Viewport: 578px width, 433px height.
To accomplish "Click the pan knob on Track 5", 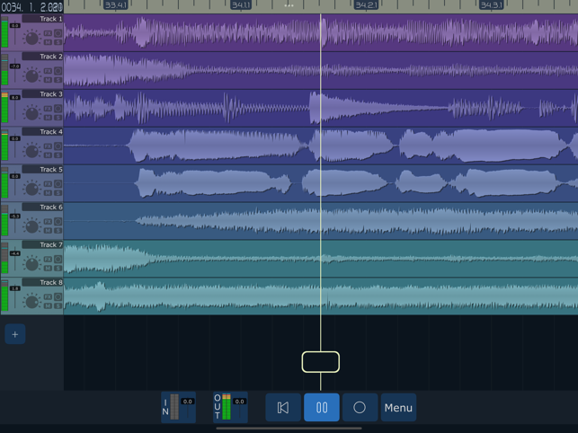I will 32,189.
